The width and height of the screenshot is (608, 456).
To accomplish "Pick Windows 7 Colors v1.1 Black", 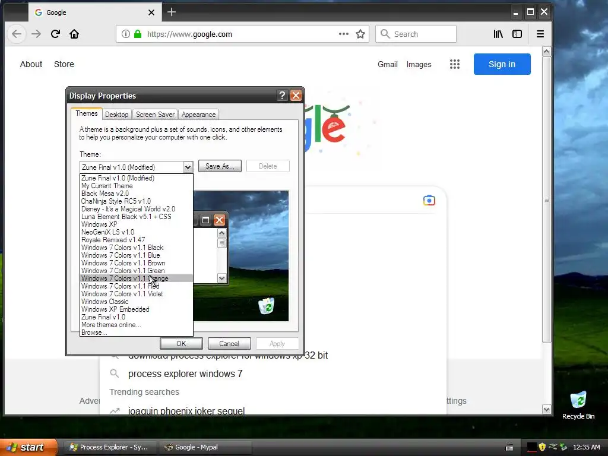I will [136, 248].
